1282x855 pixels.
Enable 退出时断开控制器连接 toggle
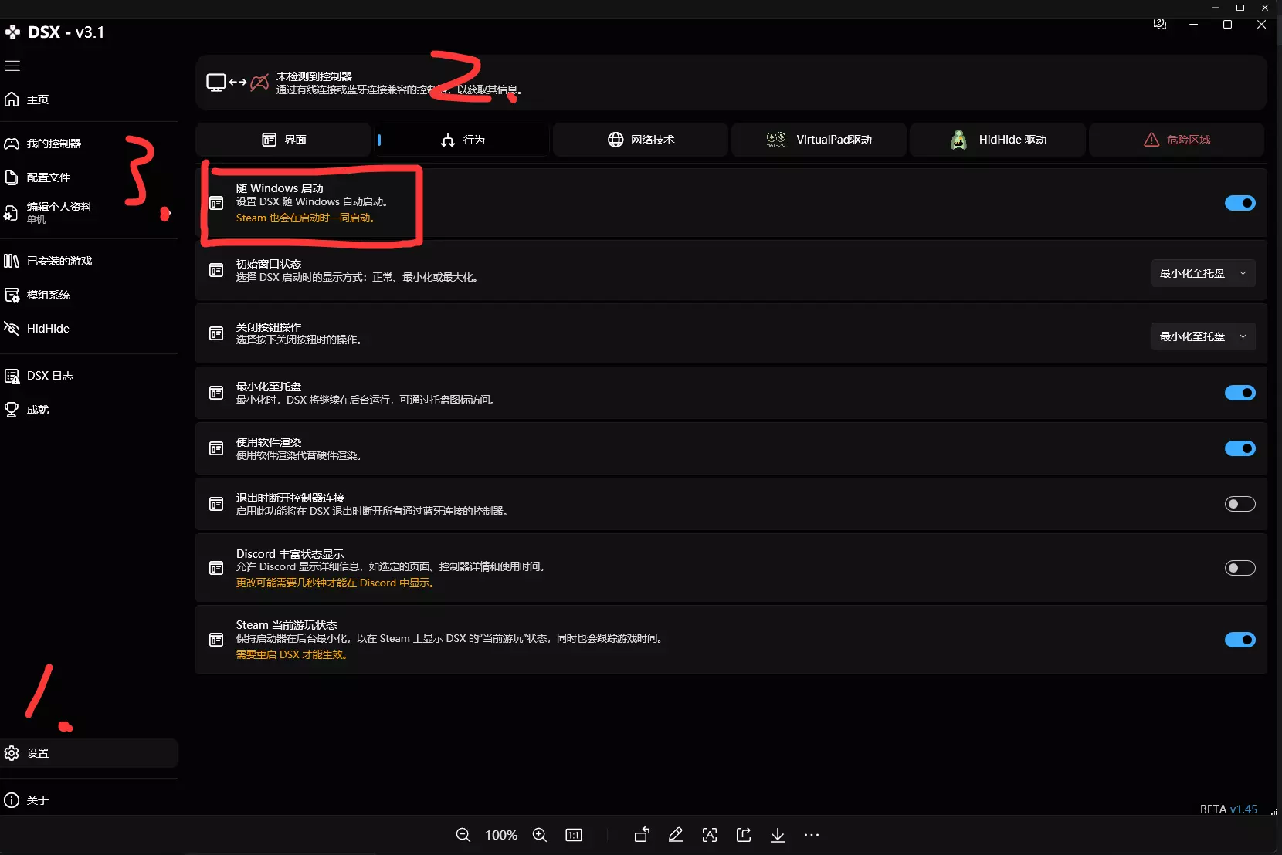click(x=1240, y=504)
